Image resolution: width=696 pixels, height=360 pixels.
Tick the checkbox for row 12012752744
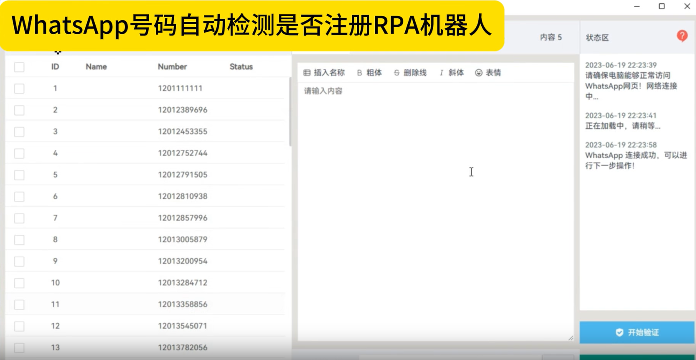pyautogui.click(x=19, y=153)
